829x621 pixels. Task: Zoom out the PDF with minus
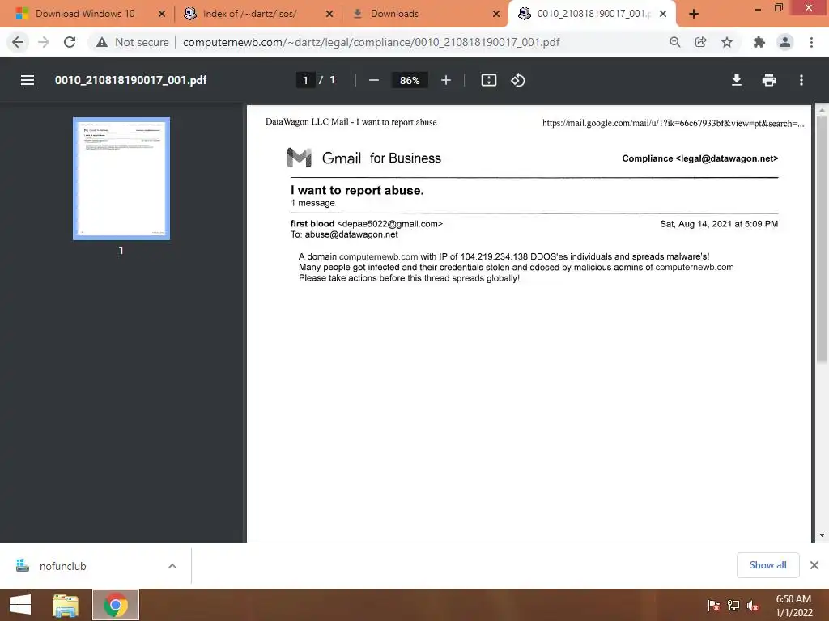[374, 80]
